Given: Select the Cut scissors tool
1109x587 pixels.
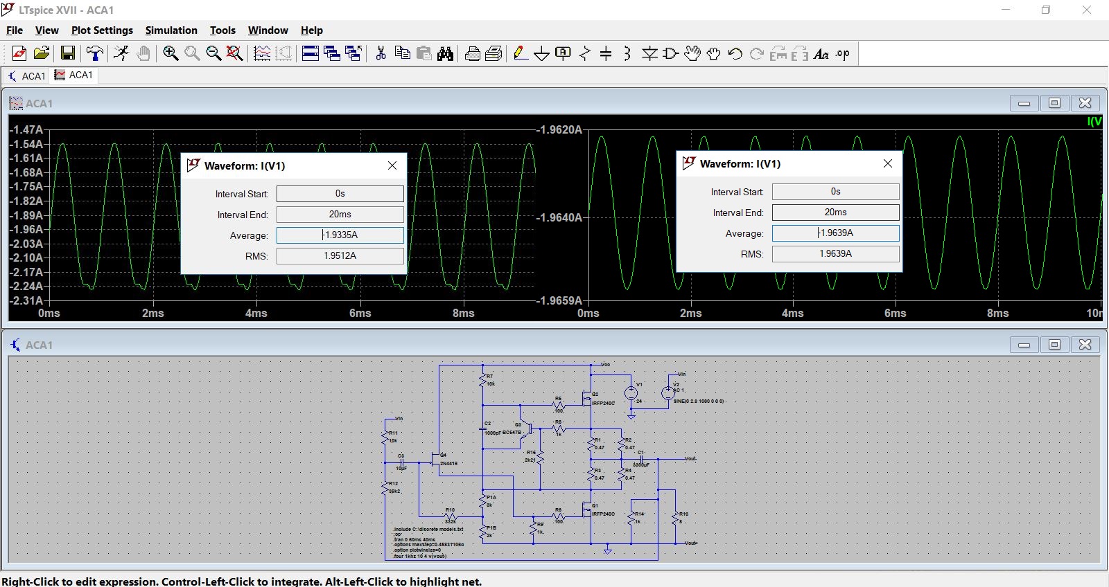Looking at the screenshot, I should pos(381,53).
